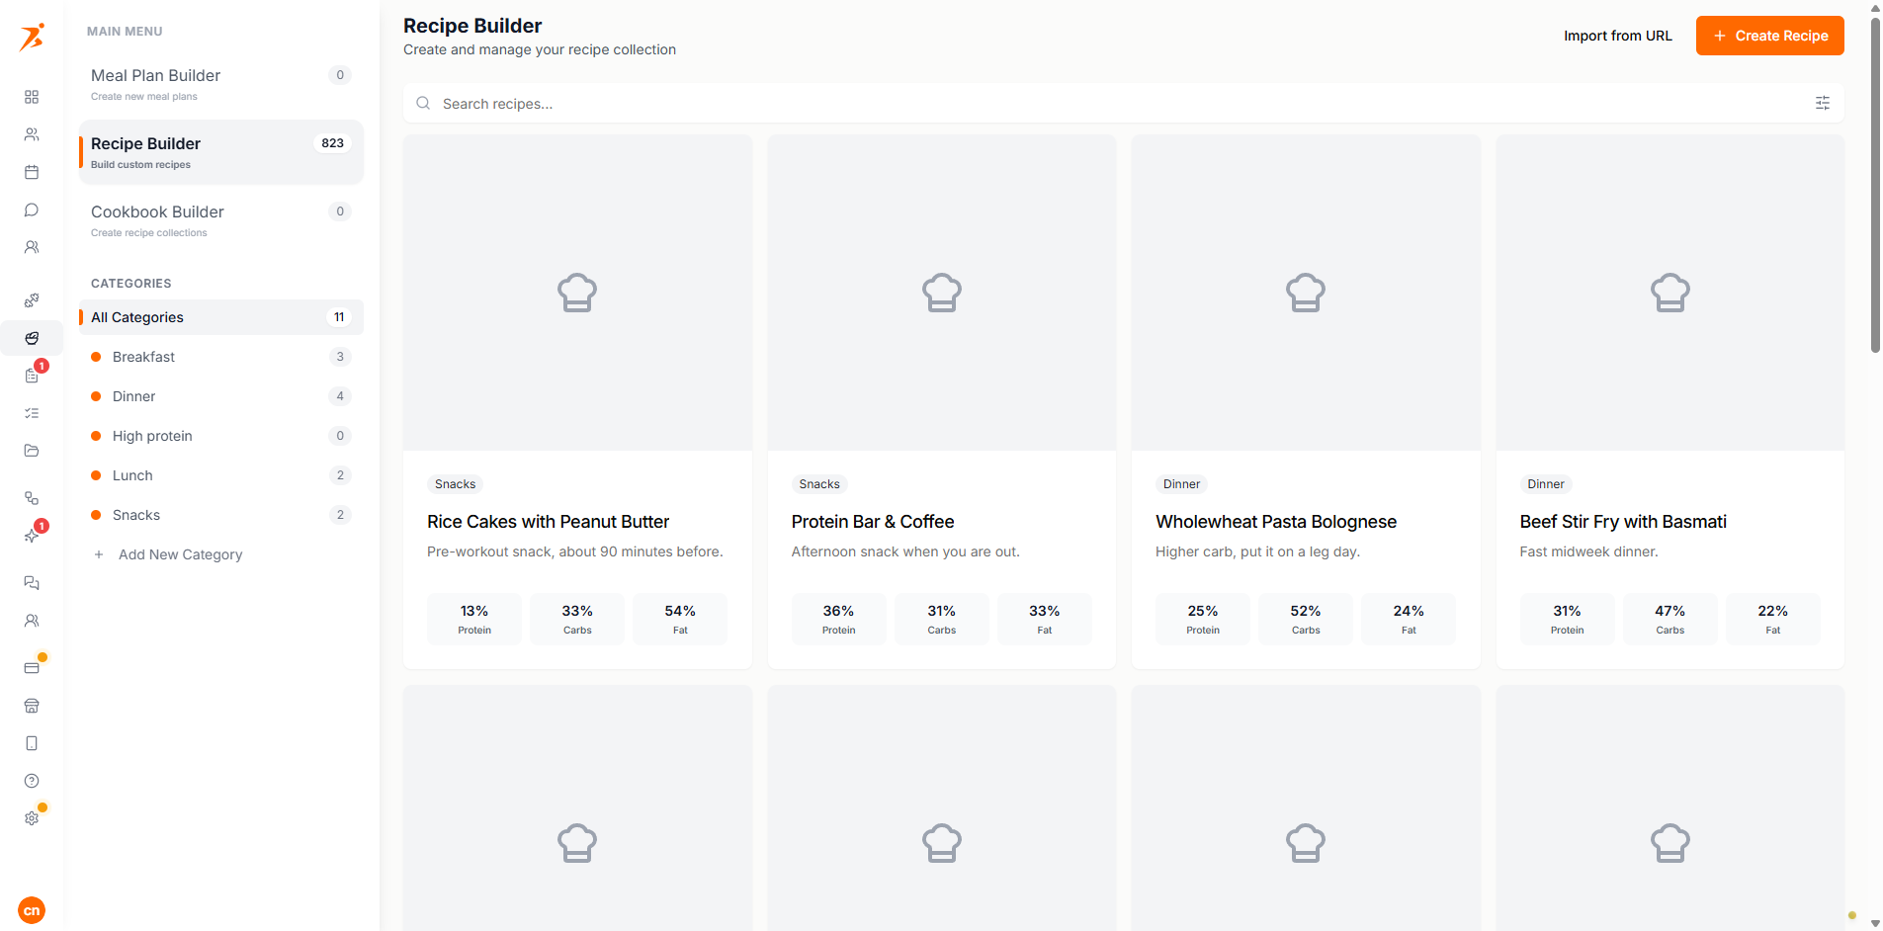Image resolution: width=1883 pixels, height=931 pixels.
Task: Open the dashboard grid icon in sidebar
Action: (x=32, y=97)
